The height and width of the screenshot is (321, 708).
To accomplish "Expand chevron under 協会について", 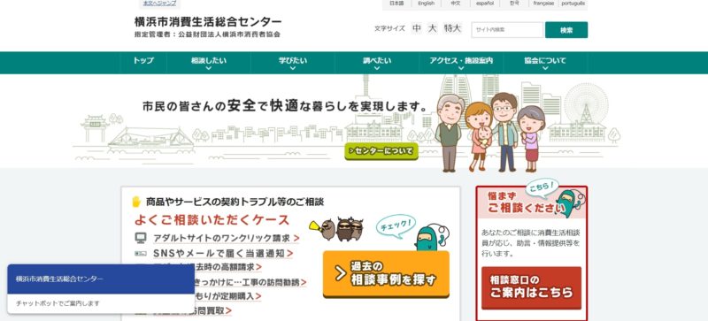I will [545, 69].
